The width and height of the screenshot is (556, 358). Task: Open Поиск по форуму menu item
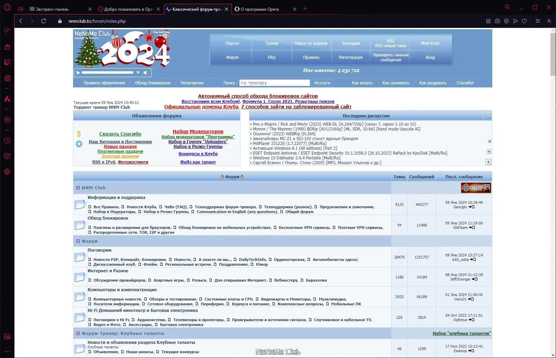point(311,43)
